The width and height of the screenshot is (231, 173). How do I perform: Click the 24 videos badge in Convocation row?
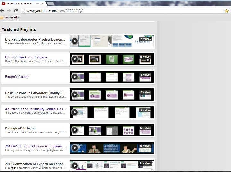(145, 163)
